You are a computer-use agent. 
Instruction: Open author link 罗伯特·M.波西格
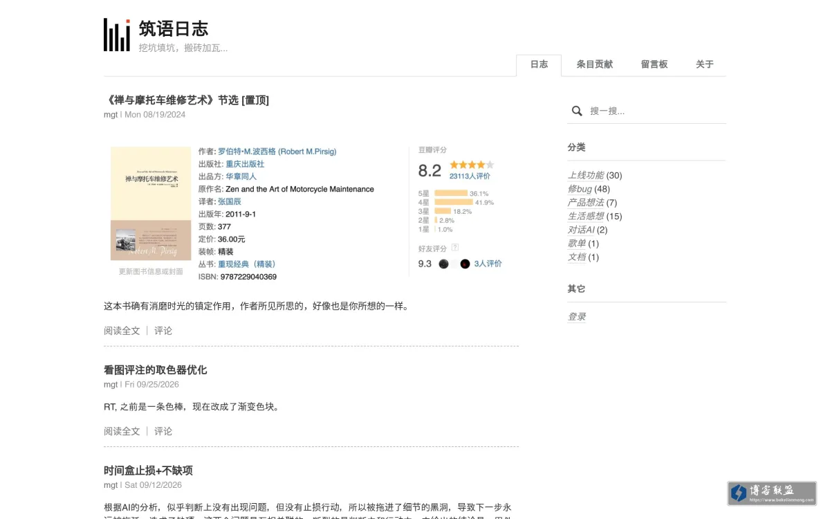(277, 151)
